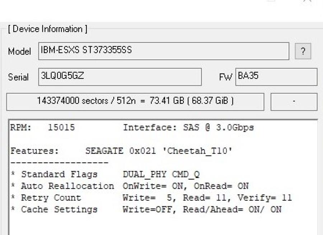Select the Features SEAGATE Cheetah_T10 line
This screenshot has width=323, height=235.
tap(121, 151)
